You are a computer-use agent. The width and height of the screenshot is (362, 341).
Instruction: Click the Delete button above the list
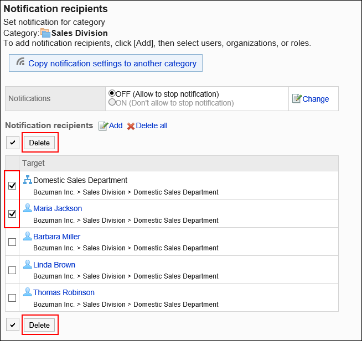pyautogui.click(x=39, y=143)
